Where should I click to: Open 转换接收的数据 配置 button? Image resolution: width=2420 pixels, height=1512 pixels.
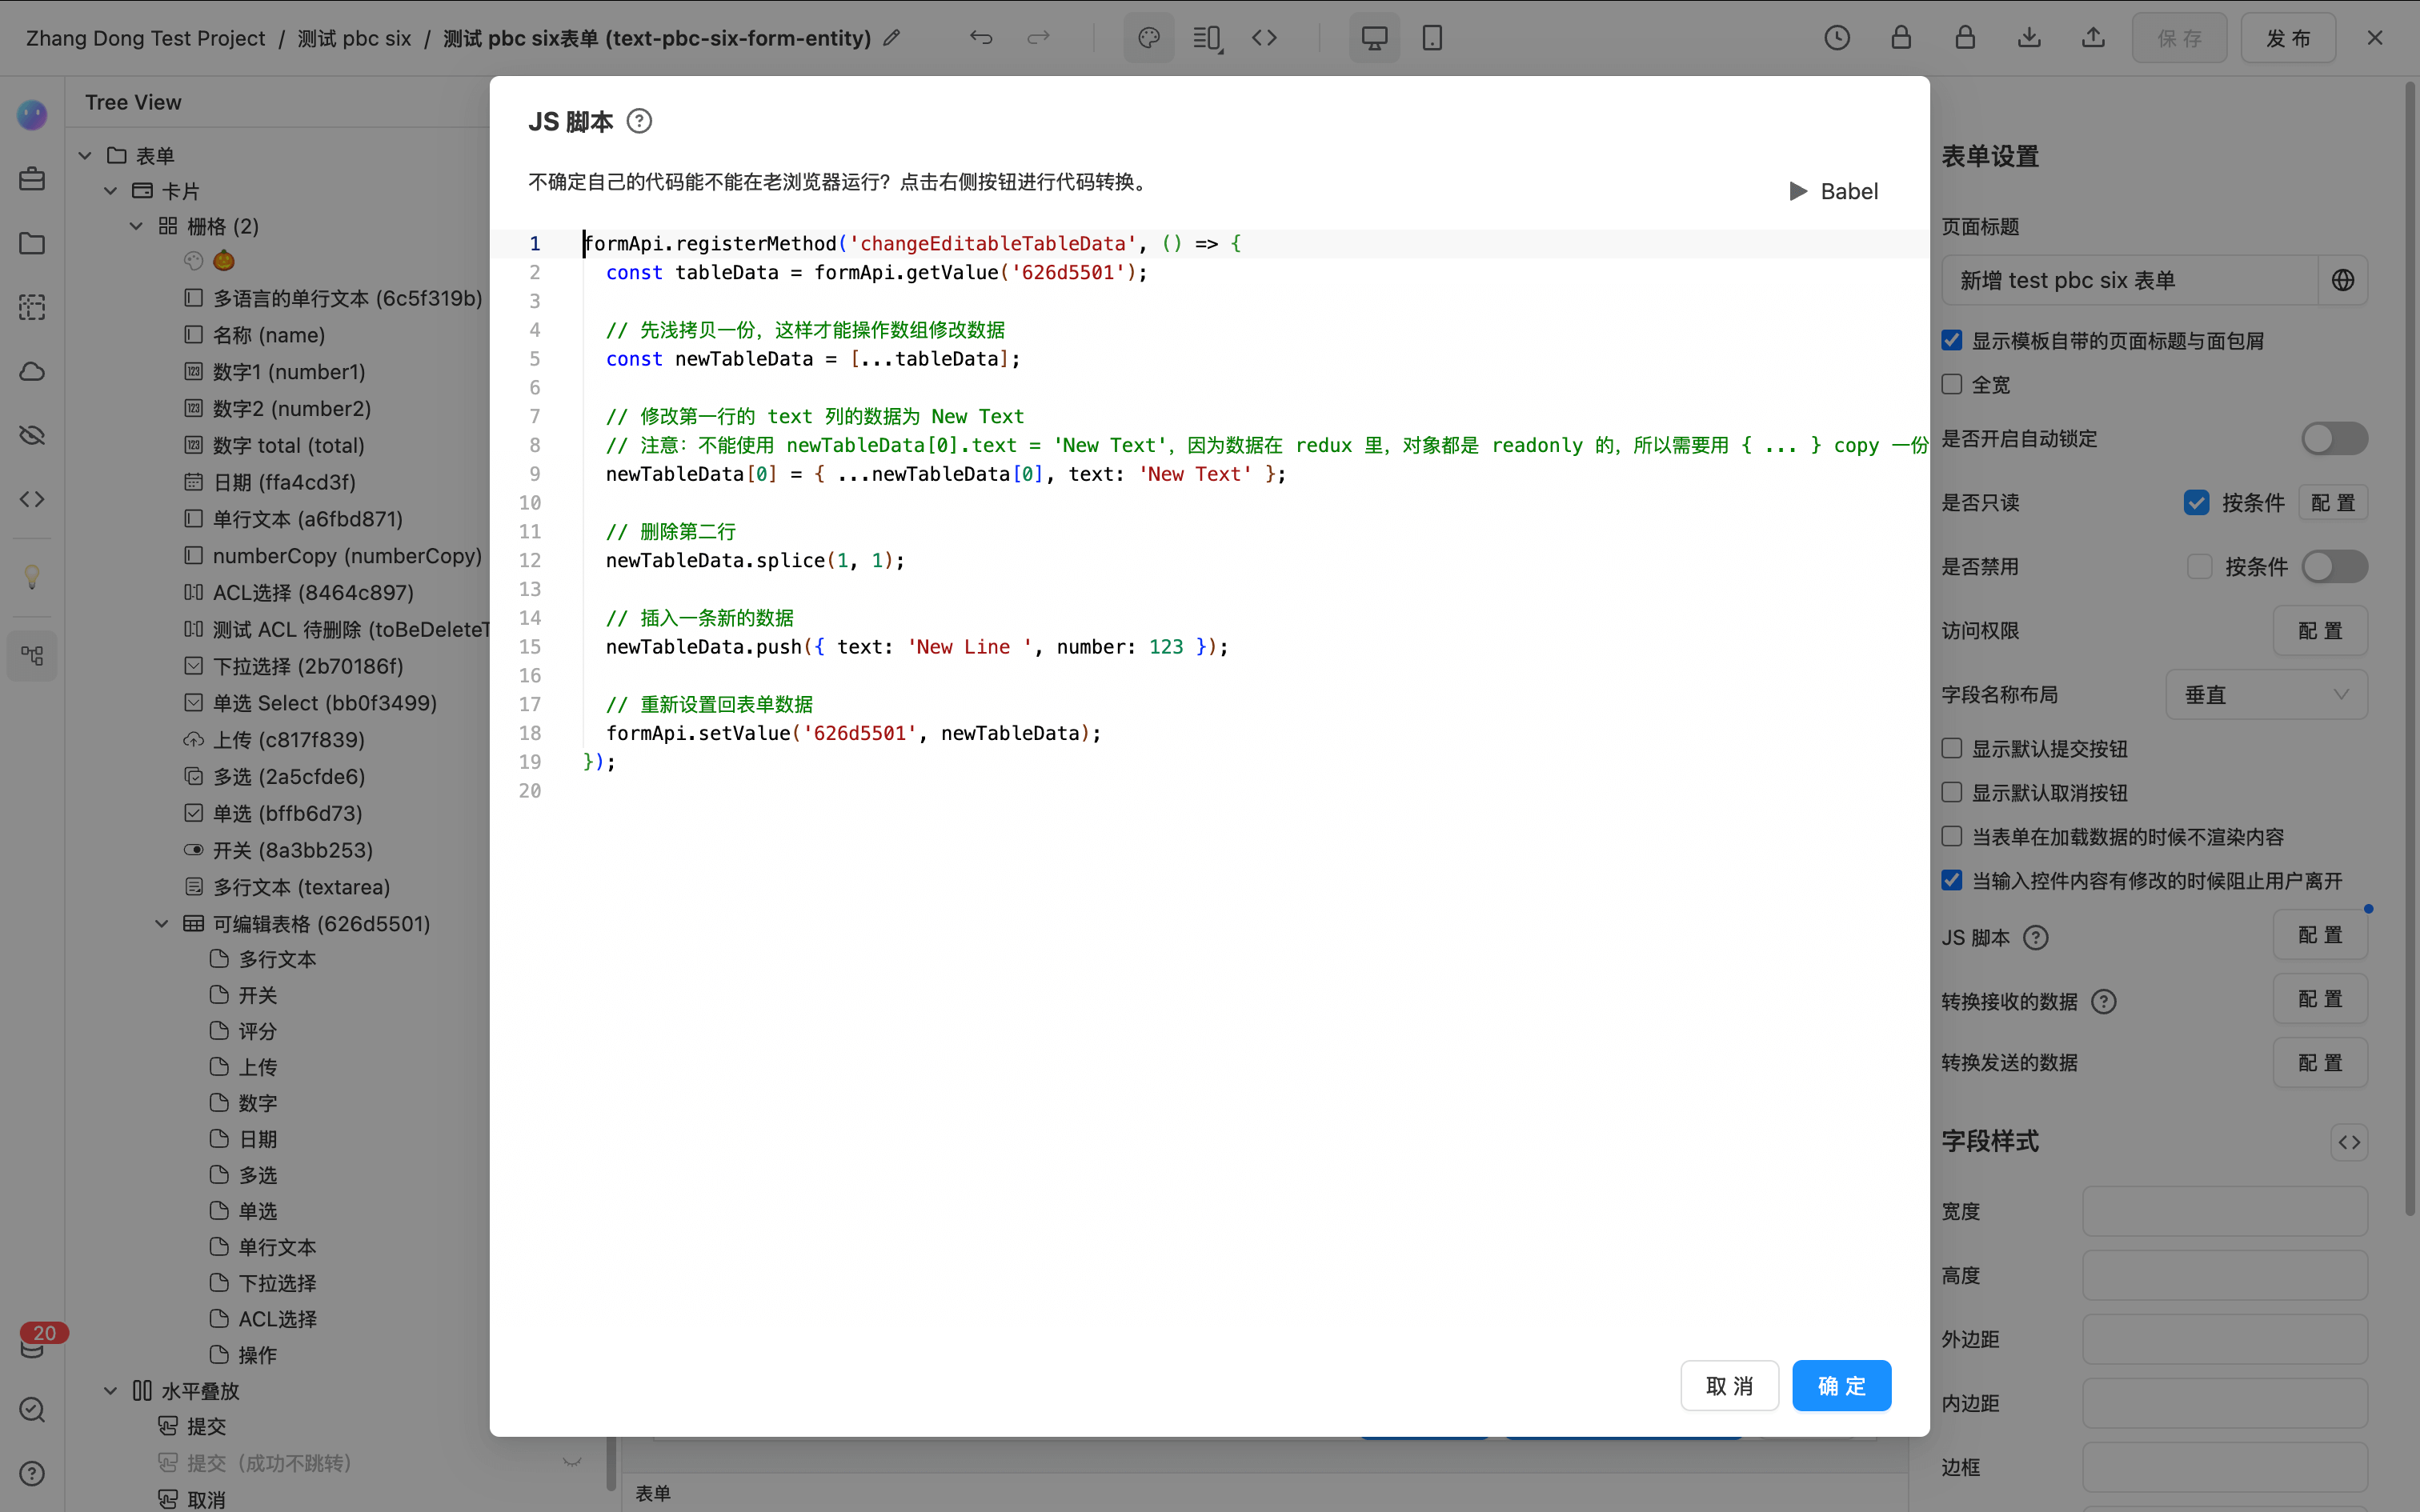pos(2320,999)
